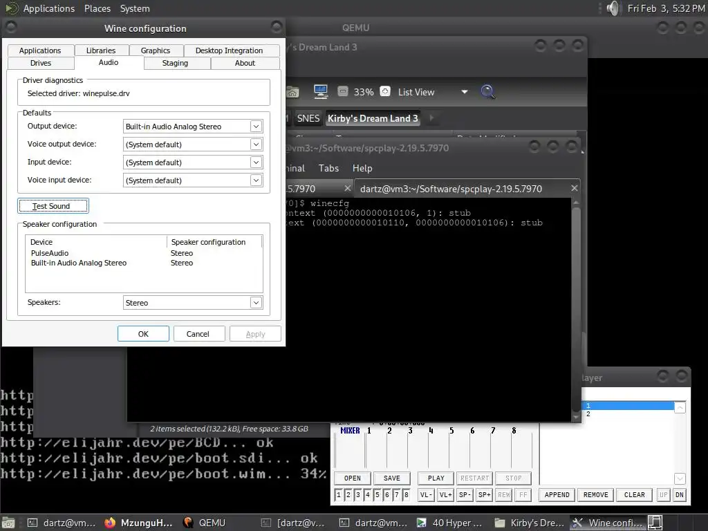The image size is (708, 531).
Task: Click the REMOVE playlist button
Action: click(596, 495)
